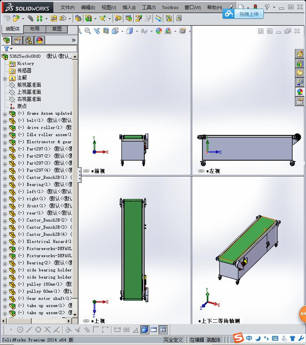Switch to the 草图 tab
The height and width of the screenshot is (345, 306).
[57, 29]
